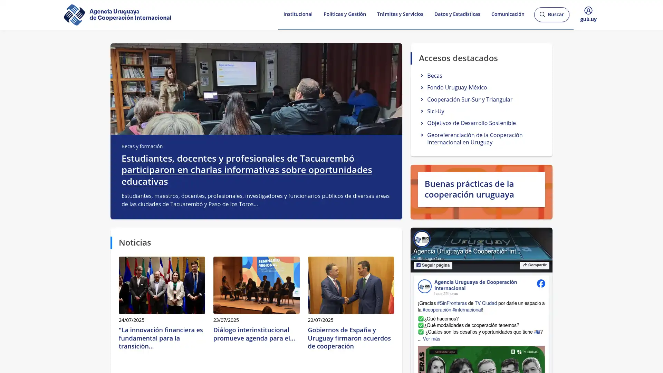
Task: Open the Becas featured access link
Action: click(434, 76)
